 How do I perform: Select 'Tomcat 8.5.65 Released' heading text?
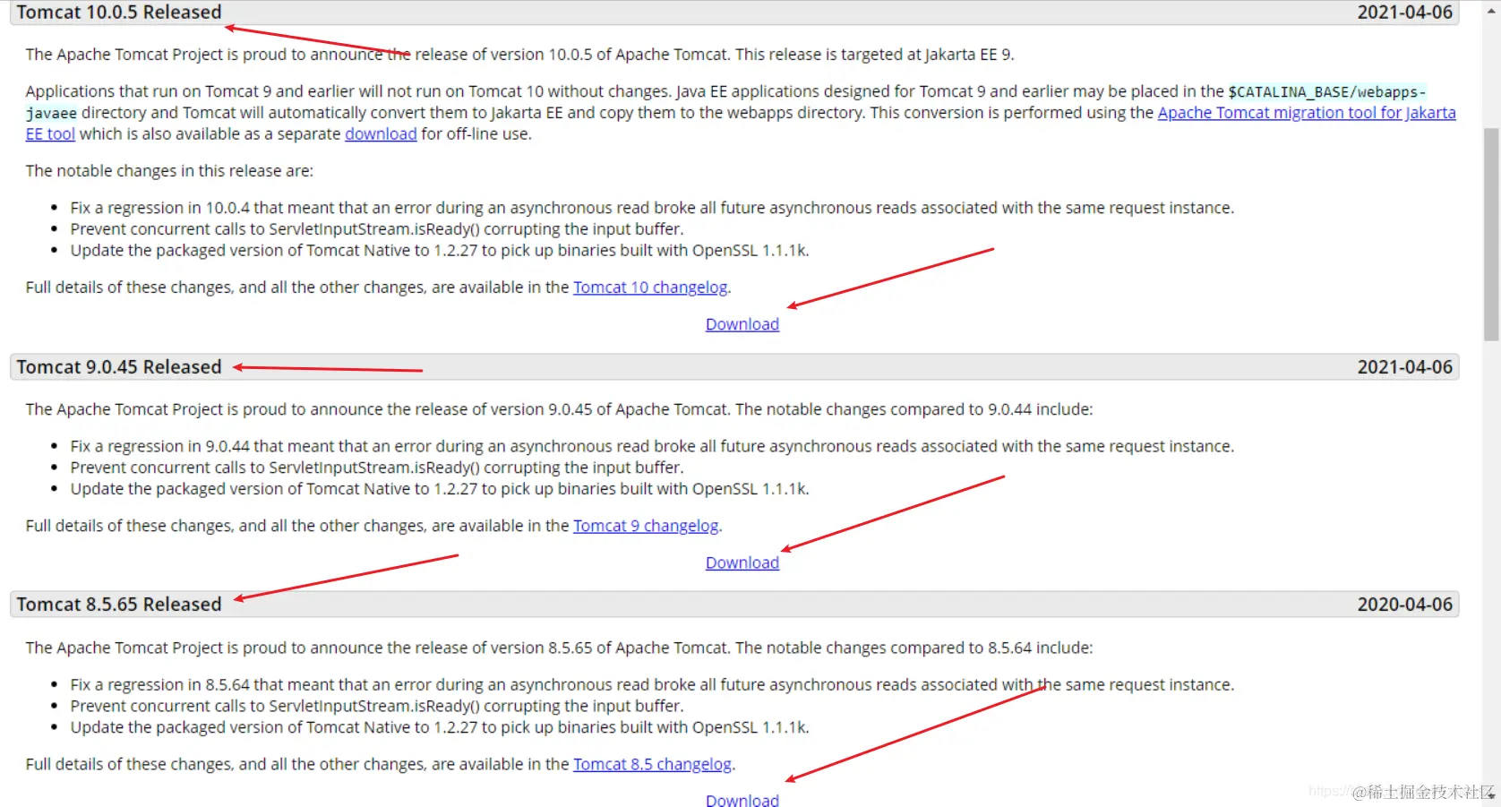tap(119, 605)
